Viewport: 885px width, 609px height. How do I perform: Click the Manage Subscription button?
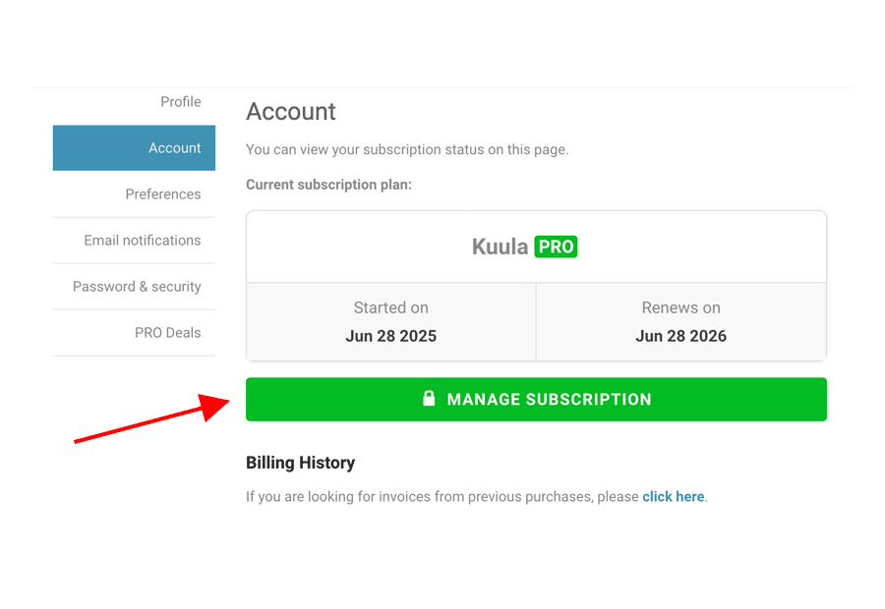[x=536, y=399]
